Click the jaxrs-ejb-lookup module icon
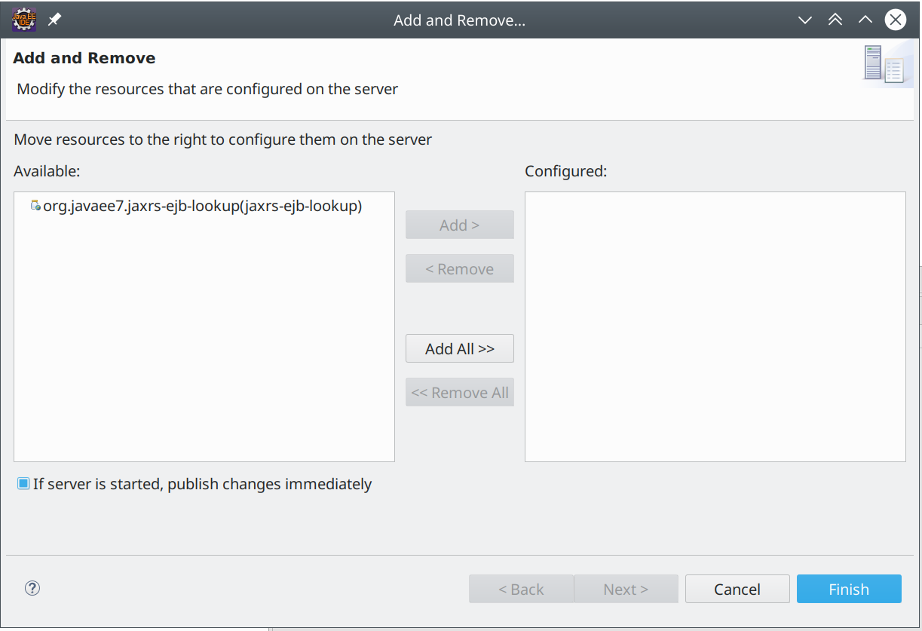922x631 pixels. pos(35,206)
